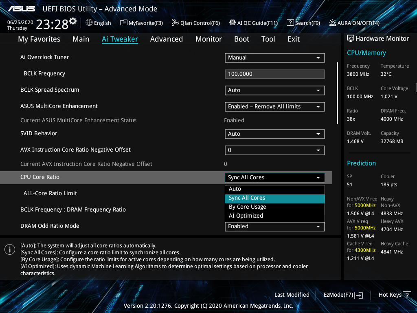Click Last Modified
417x313 pixels.
pos(292,295)
